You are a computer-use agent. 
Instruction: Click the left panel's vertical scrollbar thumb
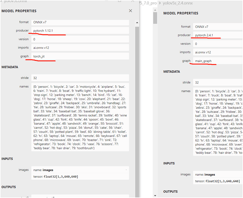(137, 112)
